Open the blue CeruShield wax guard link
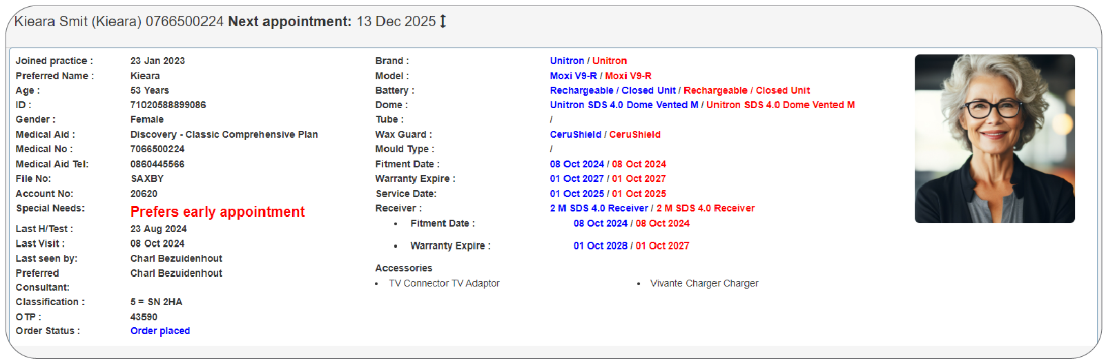 click(x=575, y=134)
